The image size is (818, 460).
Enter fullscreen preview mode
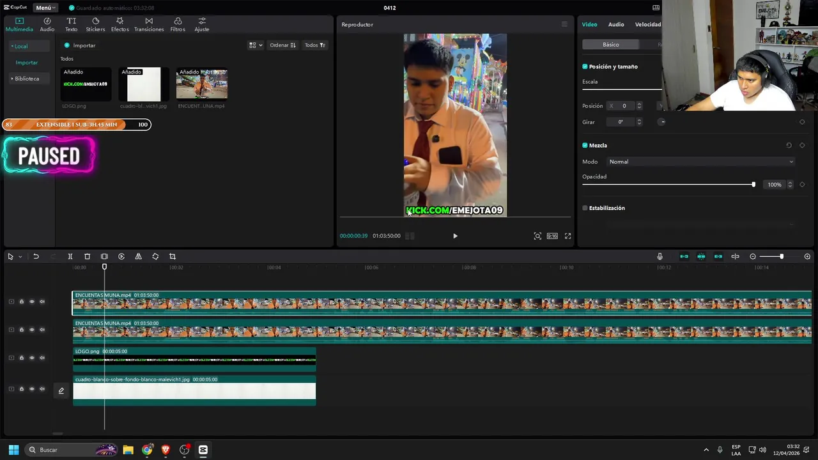[x=567, y=236]
